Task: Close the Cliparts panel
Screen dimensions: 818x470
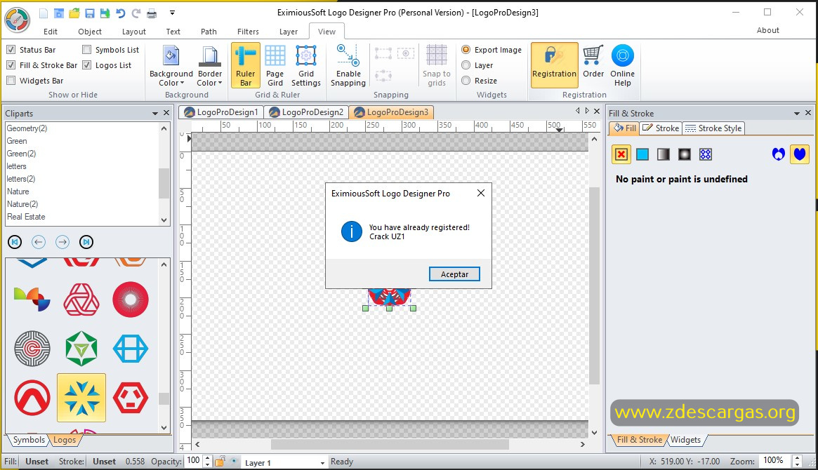Action: (x=166, y=113)
